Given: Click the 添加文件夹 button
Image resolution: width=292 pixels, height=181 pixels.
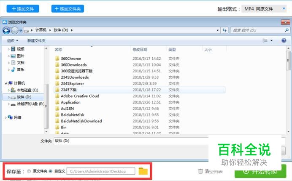Looking at the screenshot, I should (x=68, y=9).
